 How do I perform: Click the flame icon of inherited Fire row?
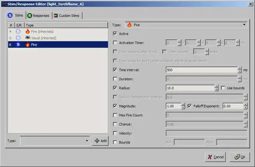(x=27, y=31)
